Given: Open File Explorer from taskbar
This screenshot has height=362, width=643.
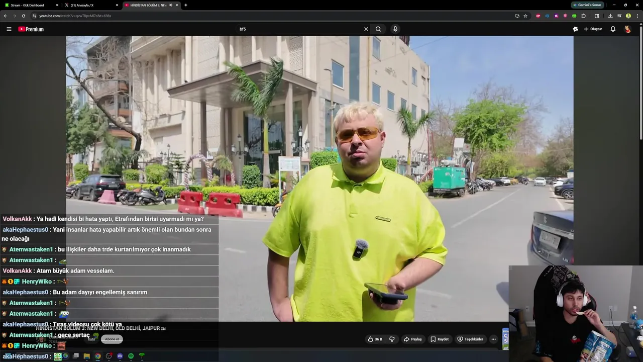Looking at the screenshot, I should (x=86, y=356).
